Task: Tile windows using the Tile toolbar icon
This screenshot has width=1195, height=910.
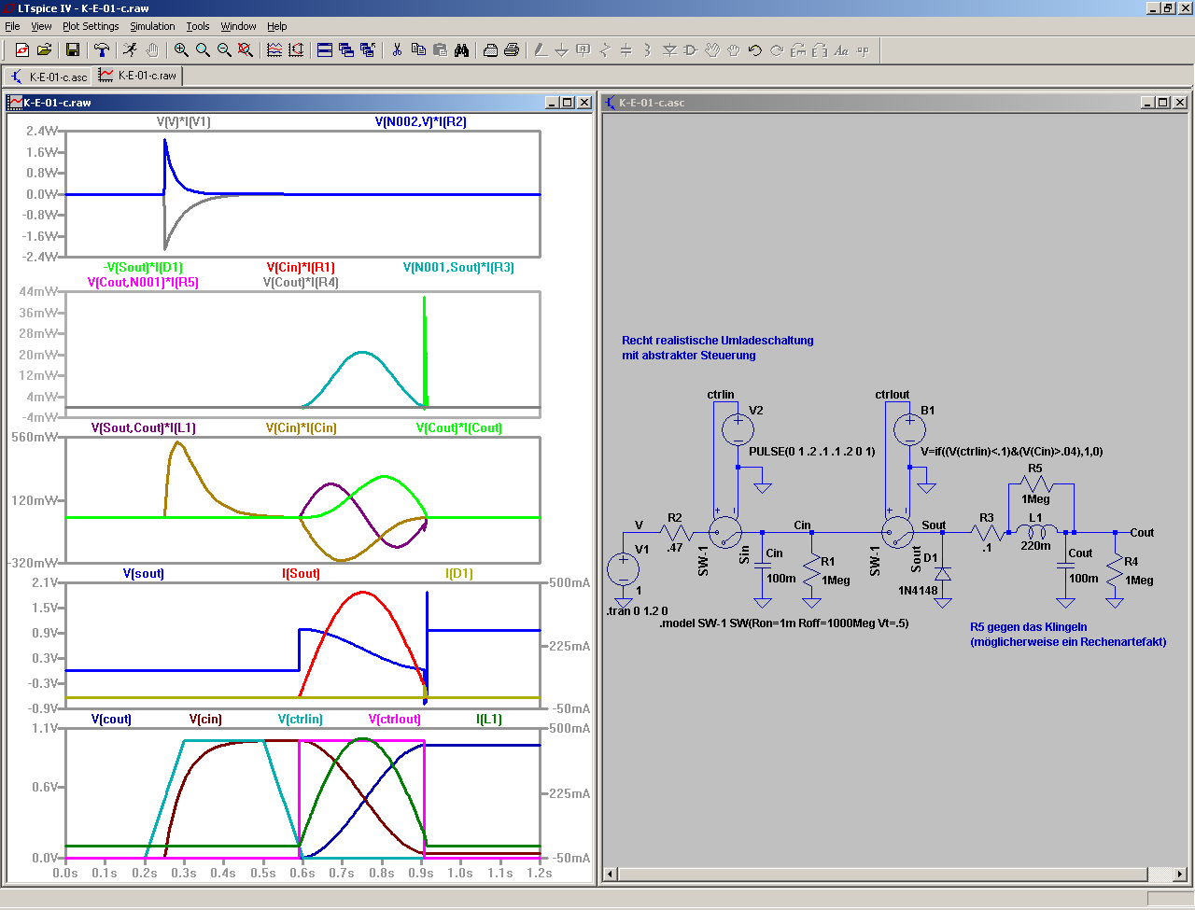Action: tap(325, 50)
